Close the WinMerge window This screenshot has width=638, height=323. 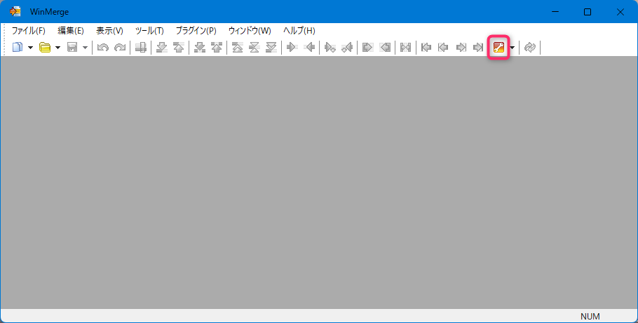pos(620,12)
